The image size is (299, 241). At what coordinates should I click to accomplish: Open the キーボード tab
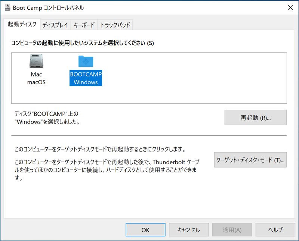coord(84,25)
